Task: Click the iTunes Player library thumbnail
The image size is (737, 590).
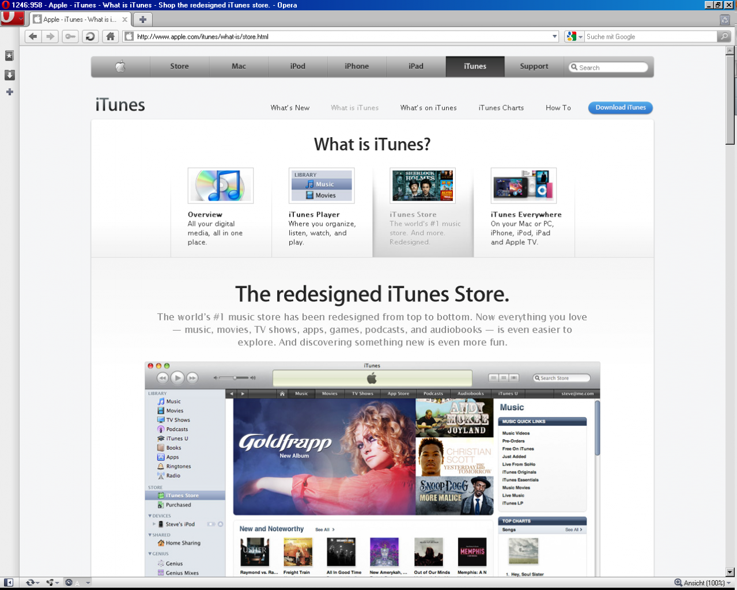Action: (x=322, y=186)
